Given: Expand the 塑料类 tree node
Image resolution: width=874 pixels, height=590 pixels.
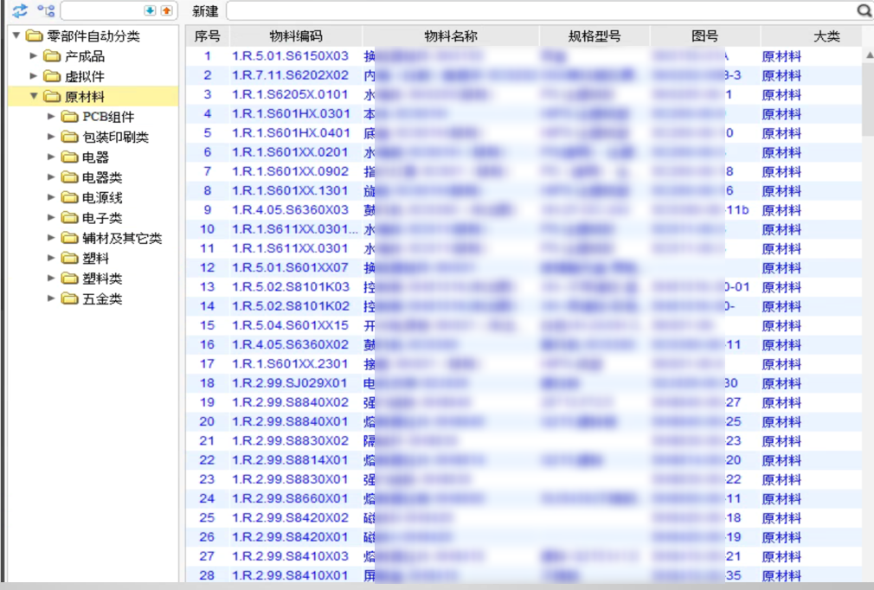Looking at the screenshot, I should click(x=51, y=278).
